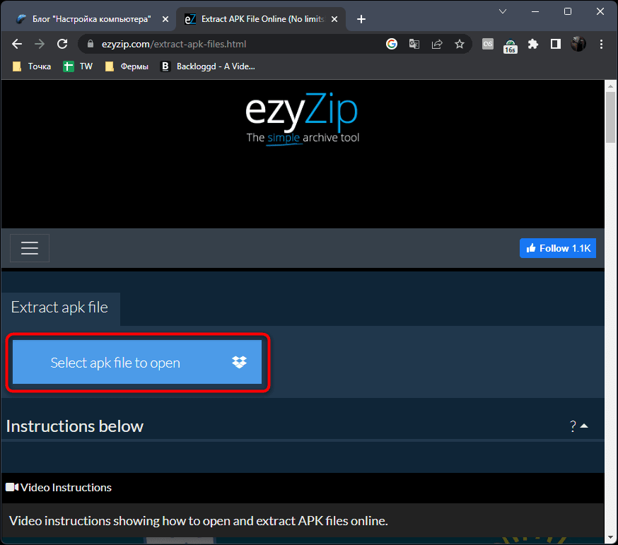The height and width of the screenshot is (545, 618).
Task: Go back to previous page
Action: click(17, 44)
